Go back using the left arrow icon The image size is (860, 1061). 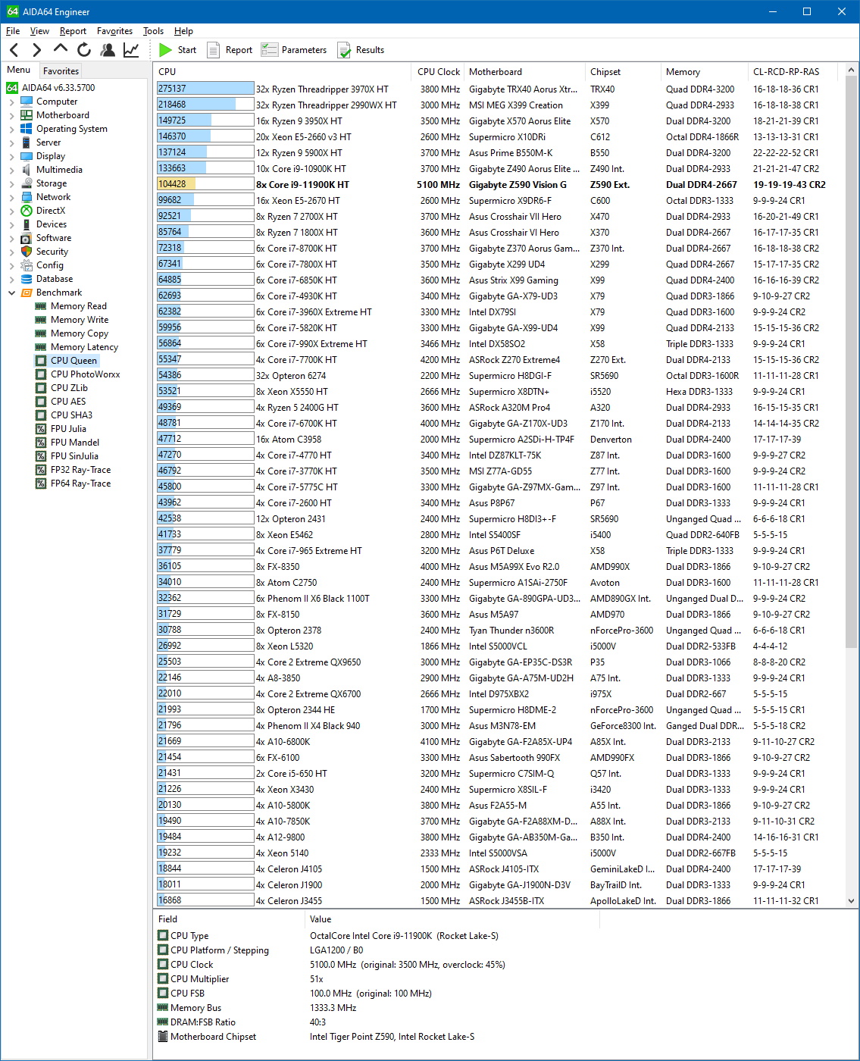[14, 50]
